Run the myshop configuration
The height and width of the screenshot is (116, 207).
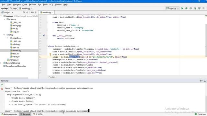click(x=182, y=8)
